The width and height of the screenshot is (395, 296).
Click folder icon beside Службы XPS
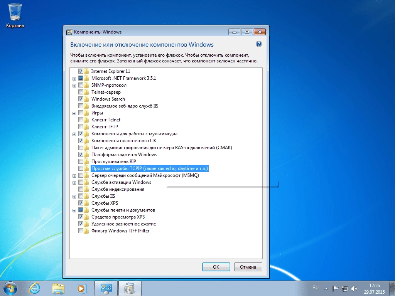(x=86, y=203)
